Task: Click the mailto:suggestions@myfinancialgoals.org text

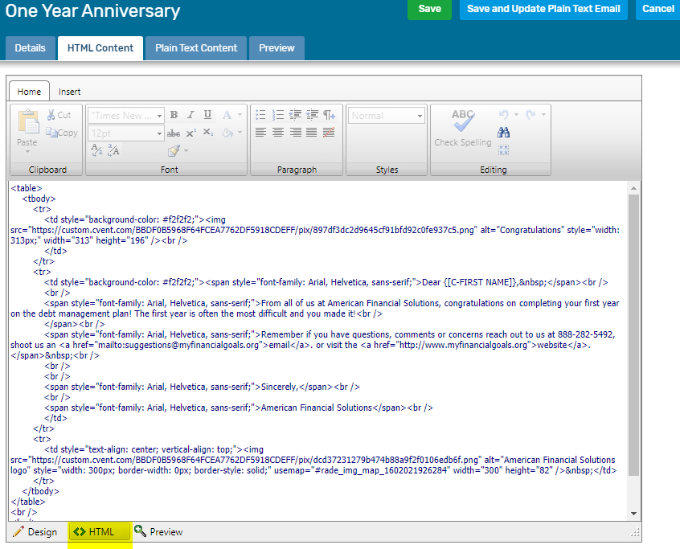Action: pos(178,345)
